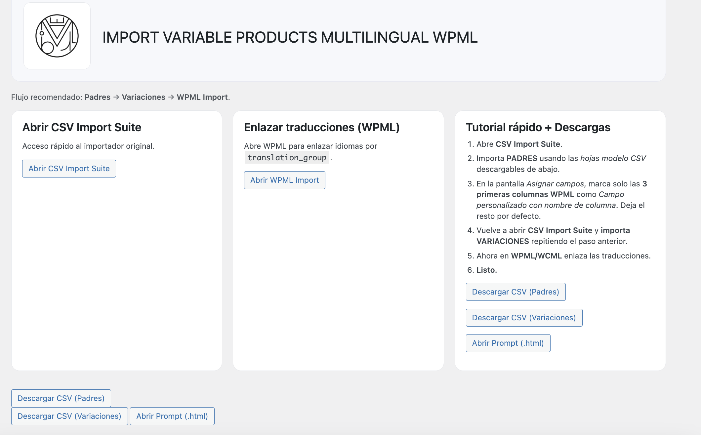
Task: Open the 'Abrir CSV Import Suite' button
Action: pyautogui.click(x=69, y=169)
